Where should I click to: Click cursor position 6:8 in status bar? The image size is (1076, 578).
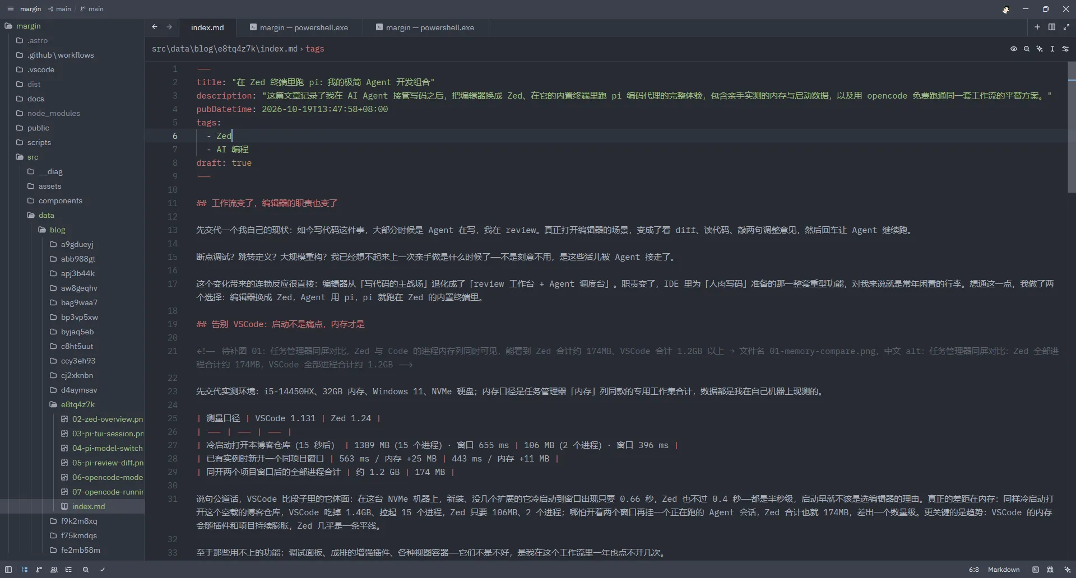pos(974,570)
